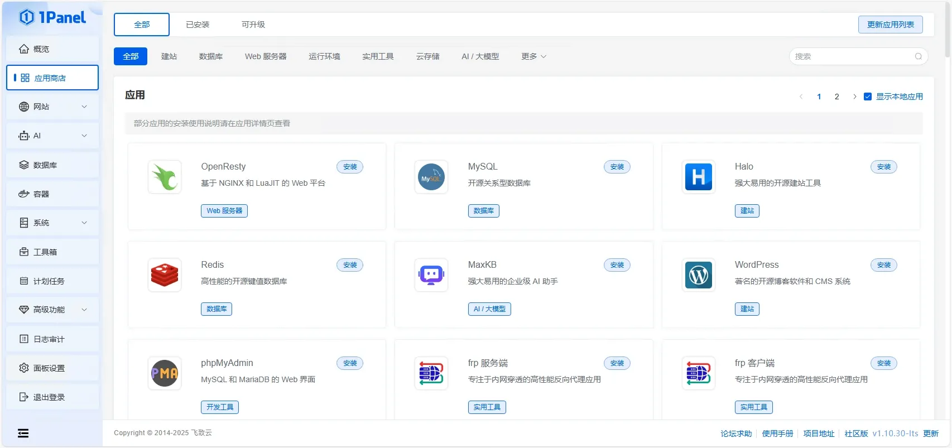Filter by AI / 大模型 category

point(480,56)
